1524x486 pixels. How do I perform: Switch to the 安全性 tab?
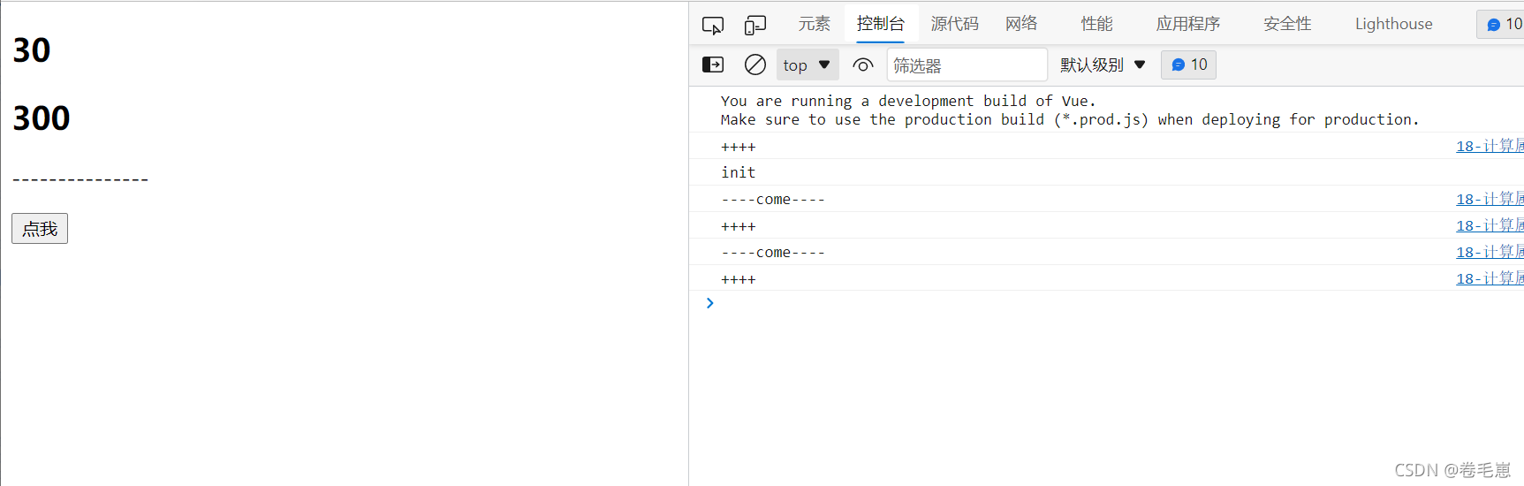(x=1287, y=24)
